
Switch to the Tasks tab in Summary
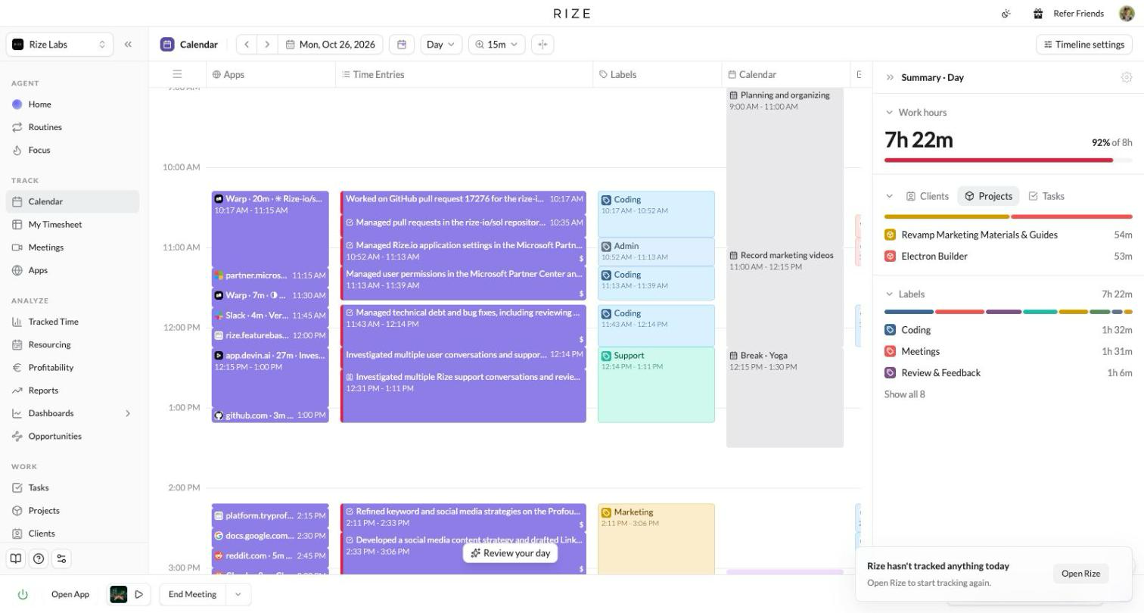click(x=1046, y=196)
